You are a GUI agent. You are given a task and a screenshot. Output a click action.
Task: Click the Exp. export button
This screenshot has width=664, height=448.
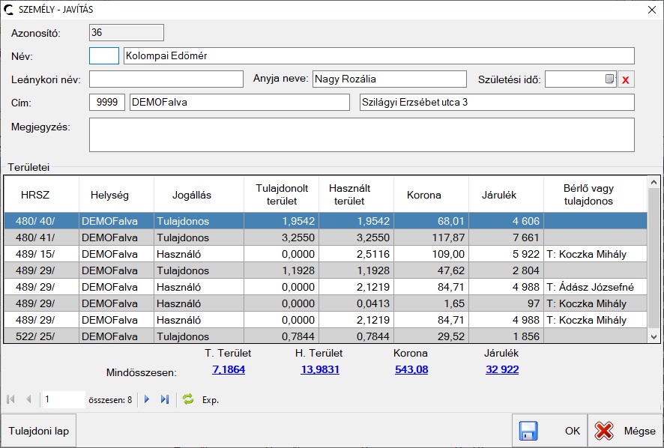(211, 400)
